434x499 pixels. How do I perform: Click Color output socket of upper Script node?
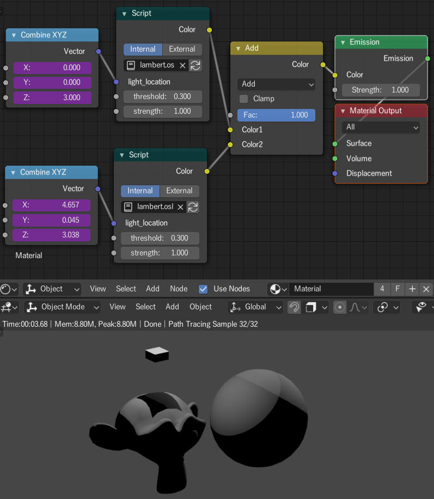(209, 30)
